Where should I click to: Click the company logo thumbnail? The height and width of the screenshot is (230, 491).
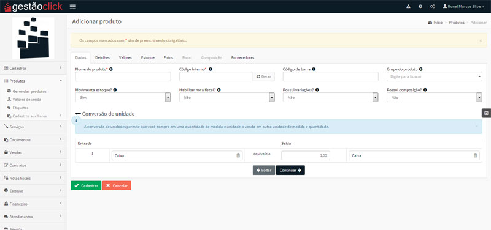coord(33,38)
